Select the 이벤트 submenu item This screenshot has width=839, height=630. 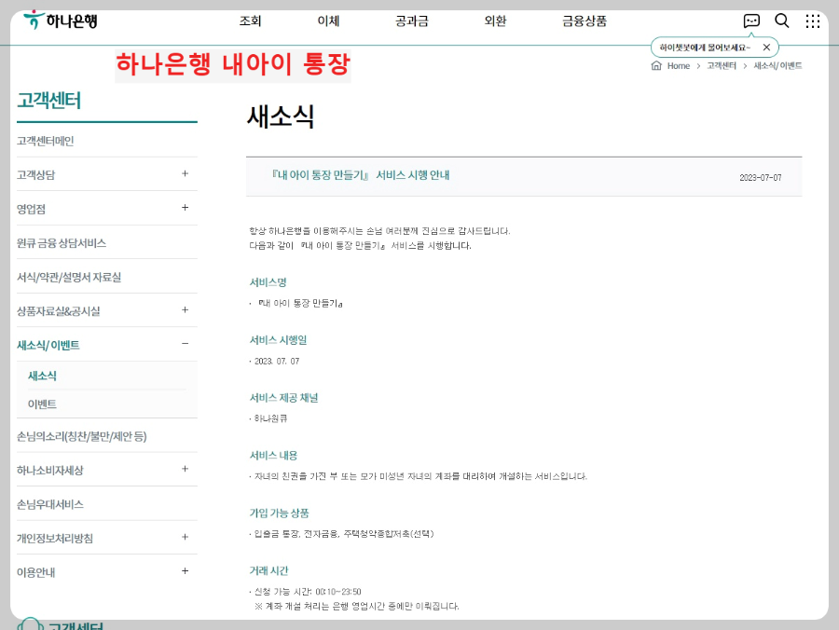click(42, 404)
